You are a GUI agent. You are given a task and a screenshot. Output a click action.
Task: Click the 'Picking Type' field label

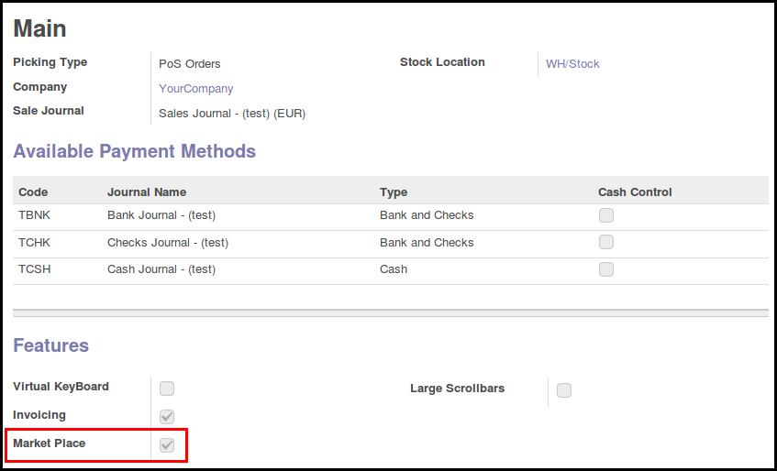(x=50, y=62)
